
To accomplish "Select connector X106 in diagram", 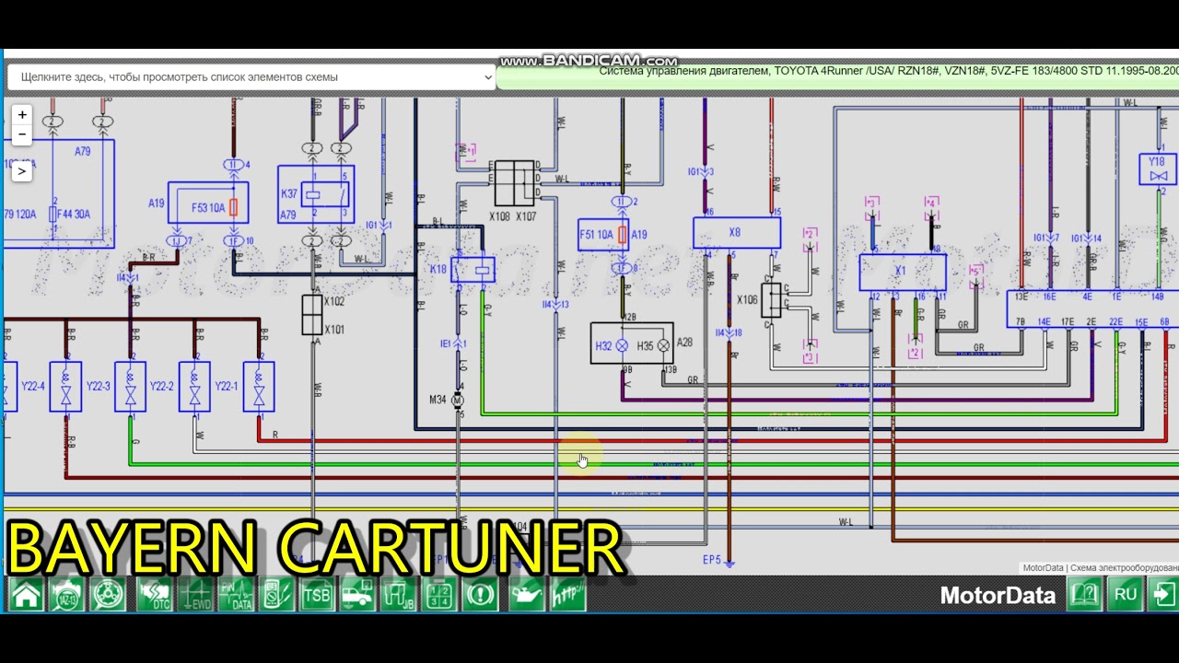I will [771, 300].
